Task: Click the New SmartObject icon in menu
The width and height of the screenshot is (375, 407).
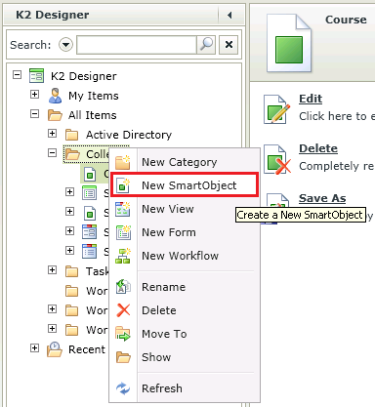Action: tap(123, 185)
